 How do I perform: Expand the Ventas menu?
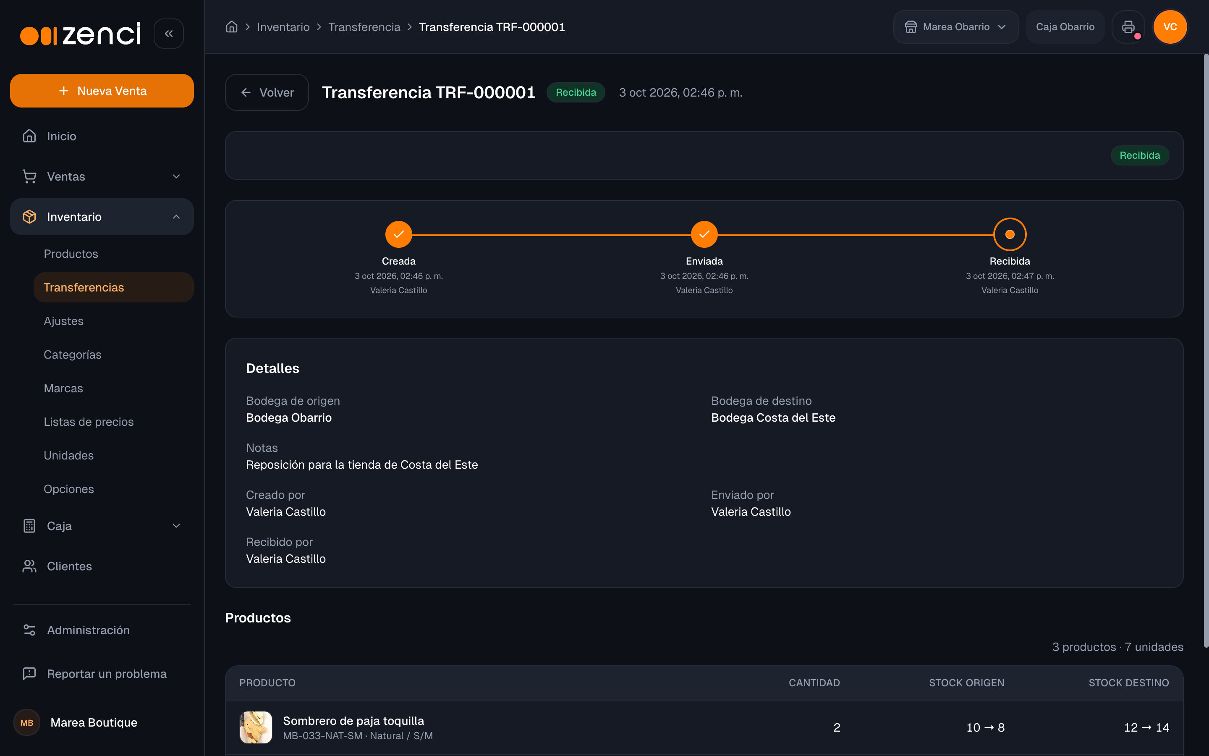click(102, 176)
